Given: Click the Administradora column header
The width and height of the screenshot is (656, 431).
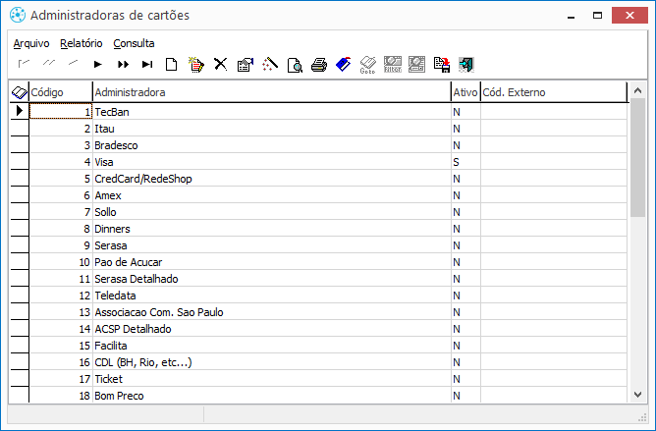Looking at the screenshot, I should (x=271, y=92).
